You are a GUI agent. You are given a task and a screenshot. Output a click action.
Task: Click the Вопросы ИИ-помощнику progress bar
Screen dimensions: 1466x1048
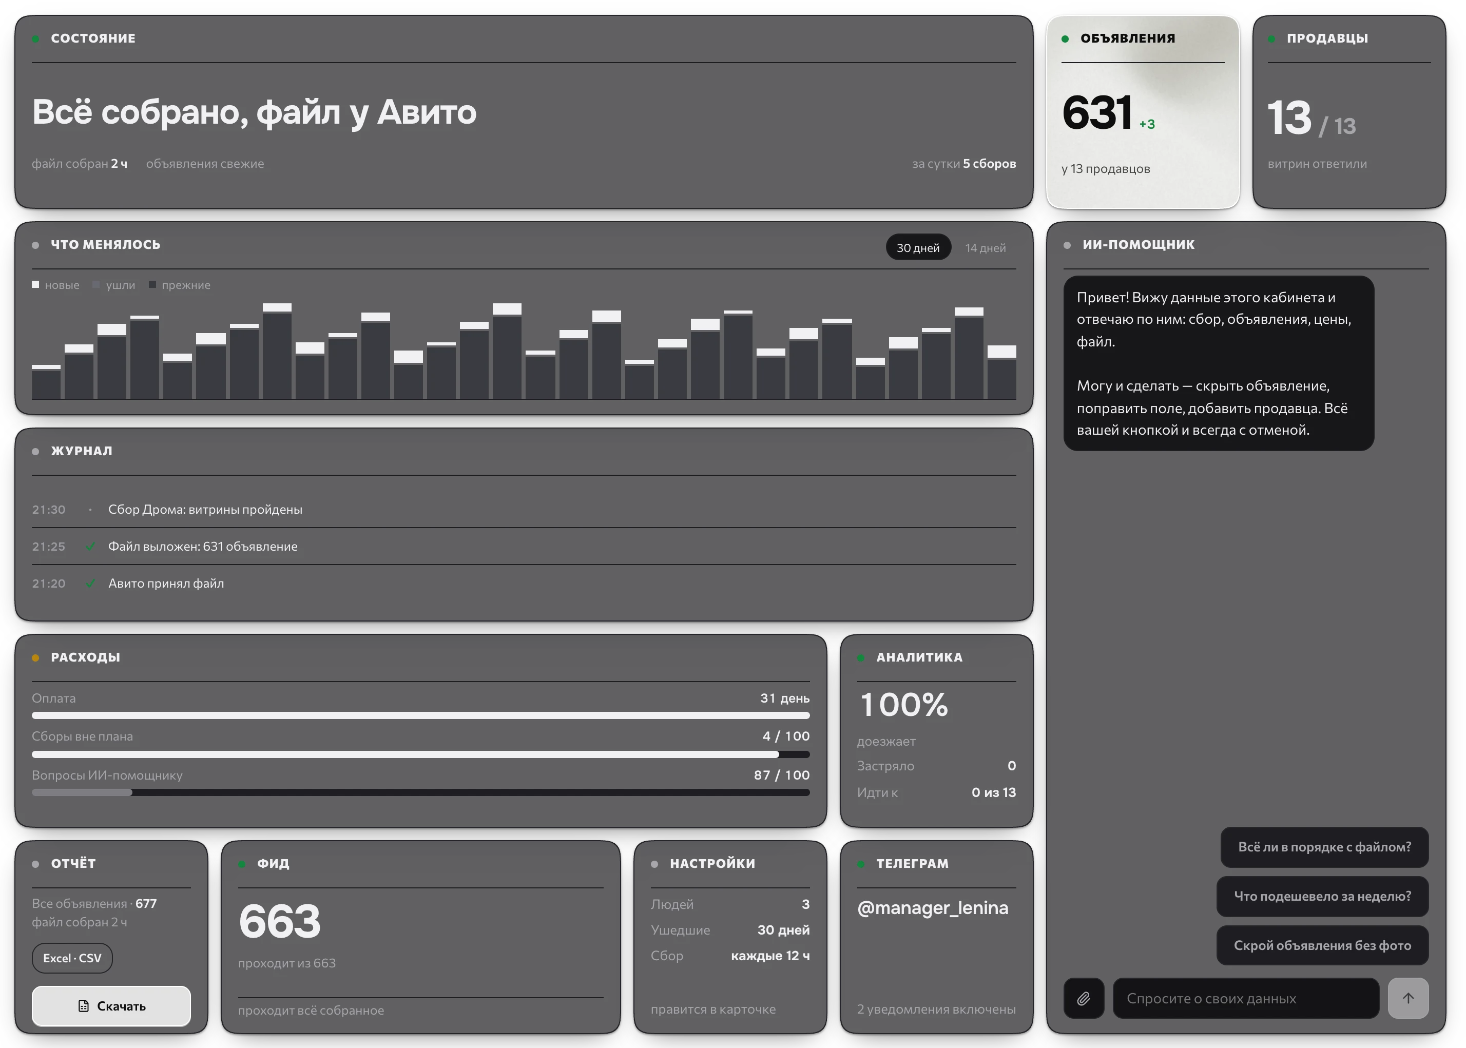(421, 792)
